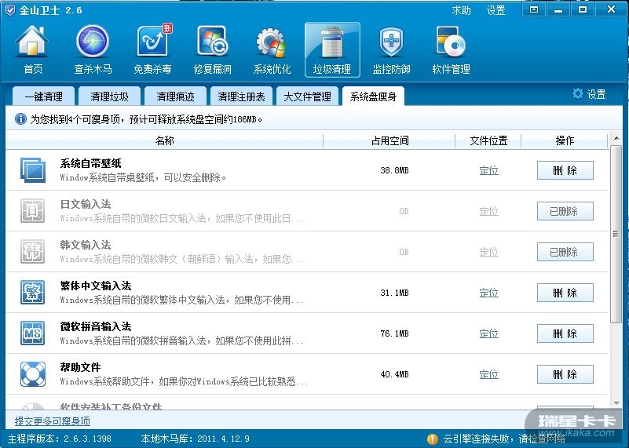
Task: Click 定位 link for 日文输入法
Action: point(488,211)
